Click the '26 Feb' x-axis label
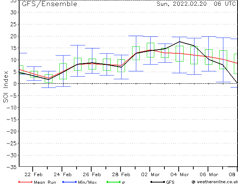Screen dimensions: 238x184 pos(92,175)
